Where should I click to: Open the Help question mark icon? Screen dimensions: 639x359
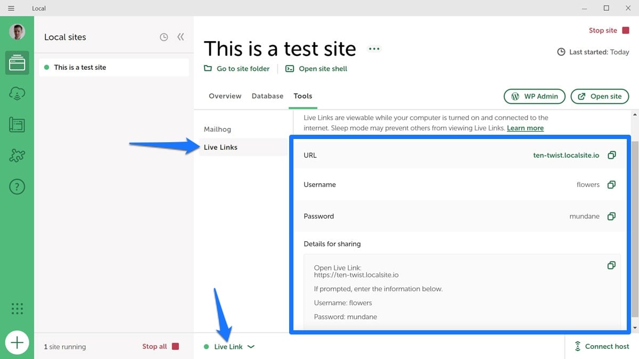click(x=17, y=187)
